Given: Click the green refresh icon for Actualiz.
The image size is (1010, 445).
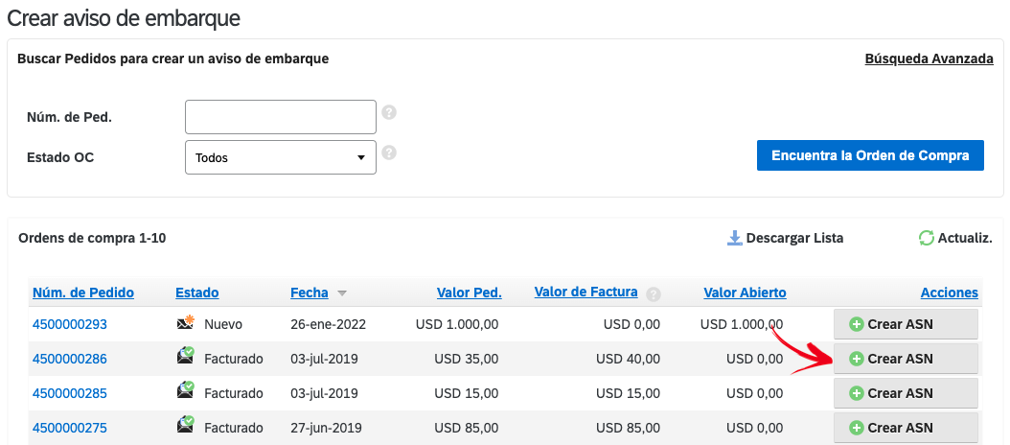Looking at the screenshot, I should click(x=927, y=238).
